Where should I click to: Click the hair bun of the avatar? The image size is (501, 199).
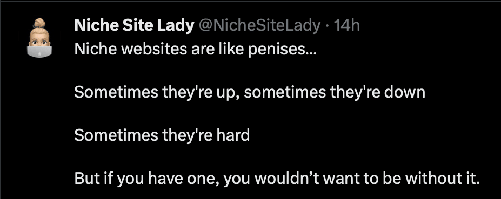39,23
